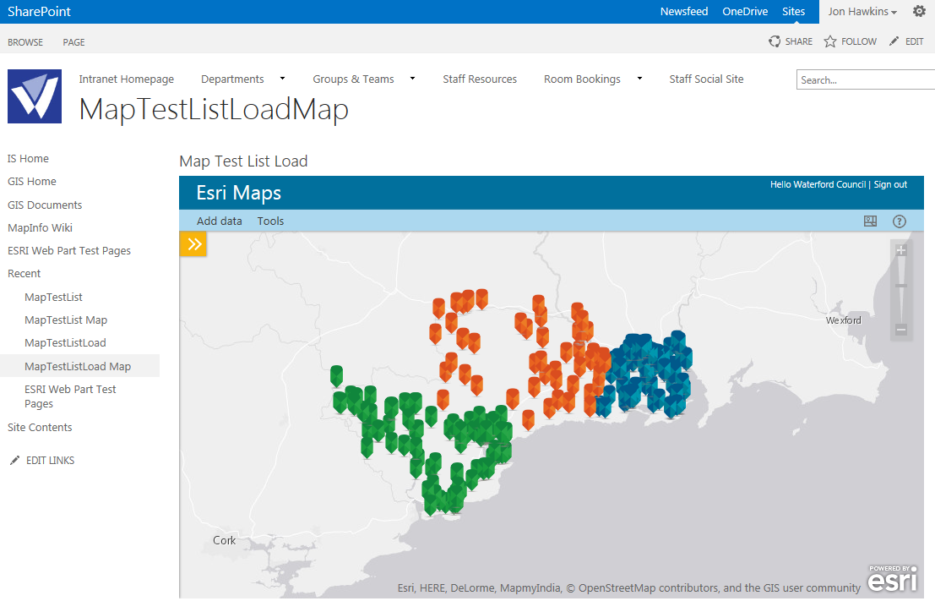This screenshot has width=935, height=612.
Task: Expand the Departments dropdown arrow
Action: coord(283,79)
